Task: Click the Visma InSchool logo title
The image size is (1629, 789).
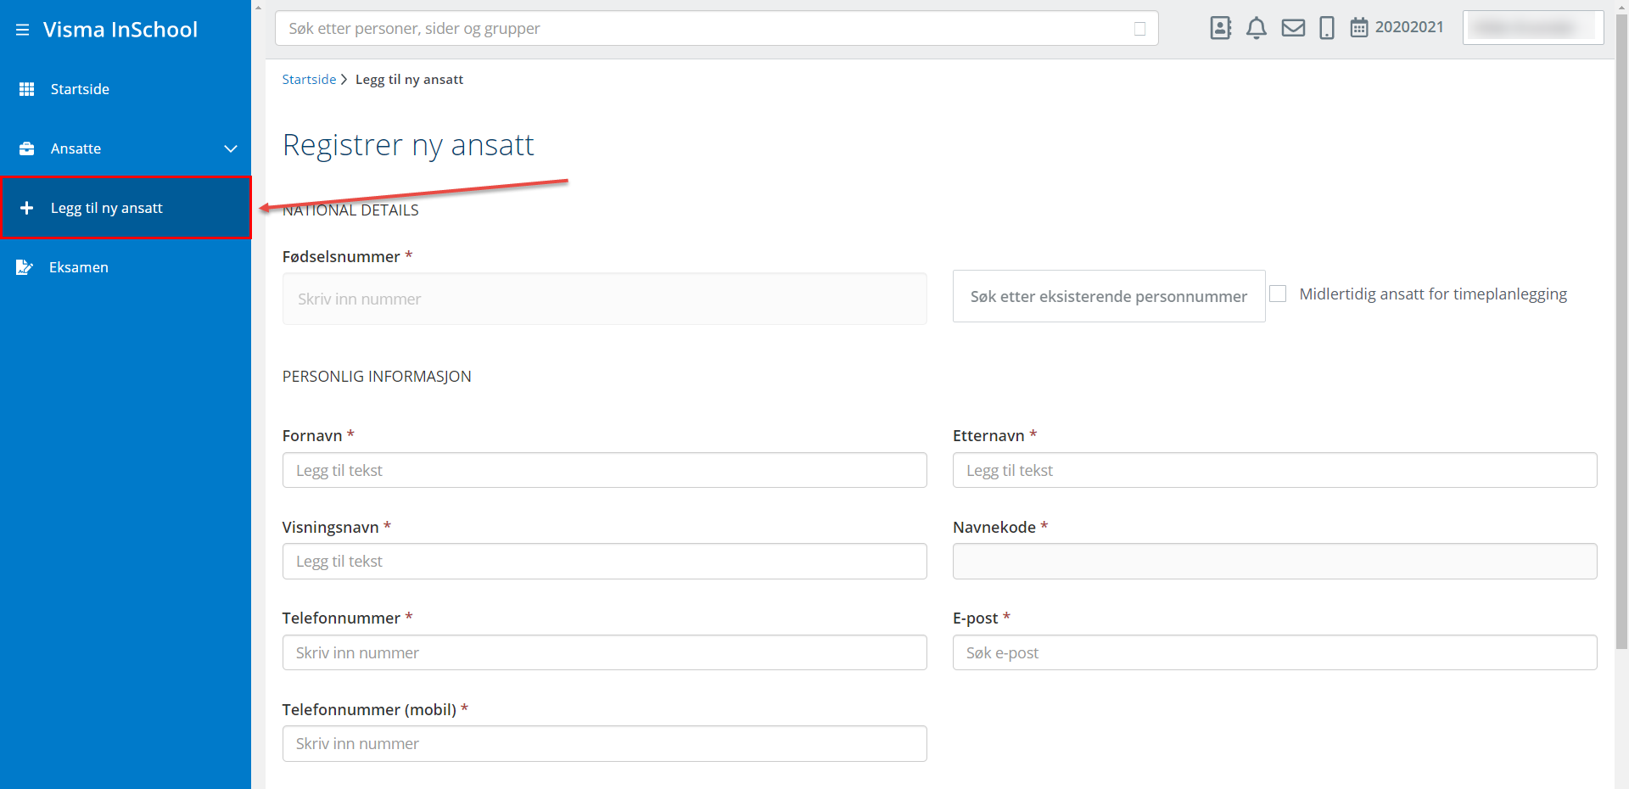Action: [x=120, y=30]
